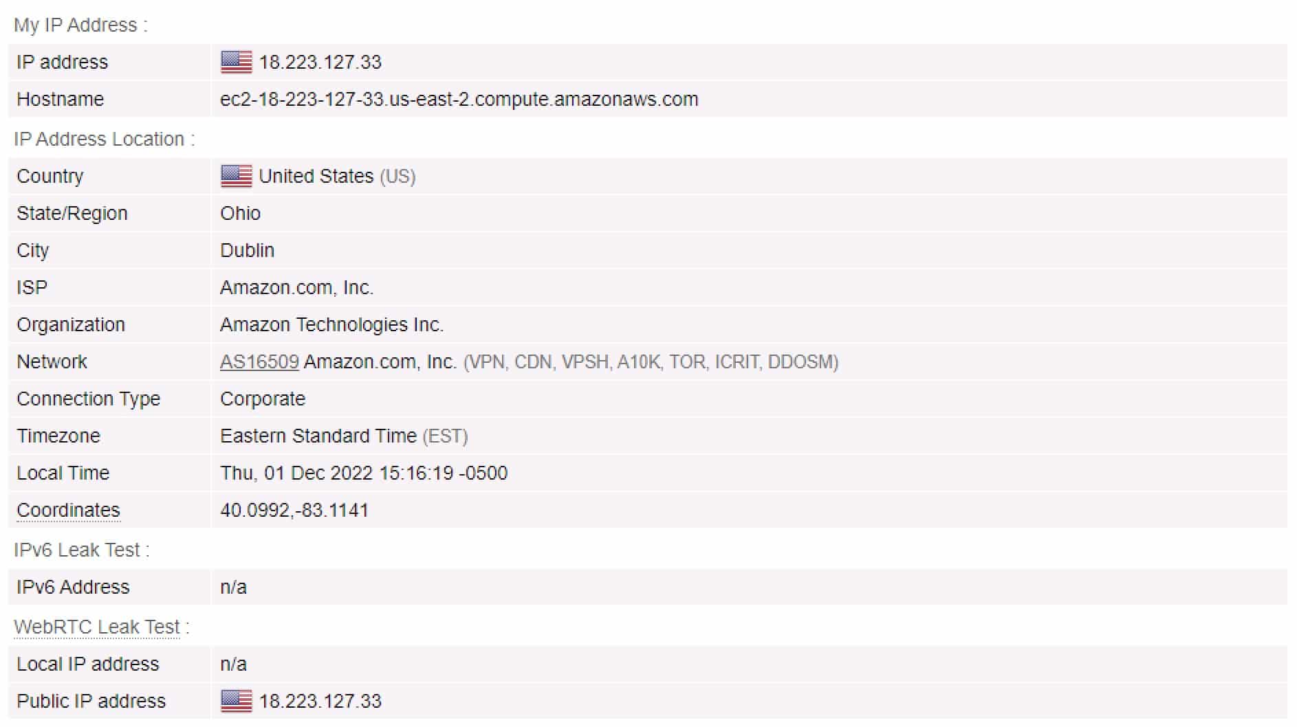The image size is (1297, 727).
Task: Click the Coordinates label link
Action: pyautogui.click(x=68, y=511)
